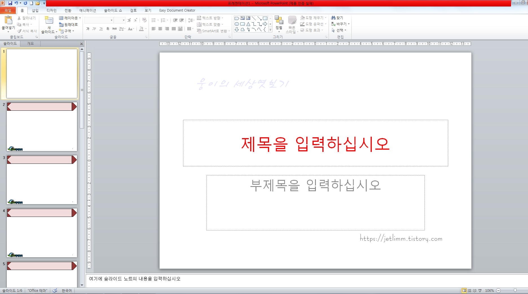
Task: Pick the straight line shape
Action: pyautogui.click(x=254, y=18)
